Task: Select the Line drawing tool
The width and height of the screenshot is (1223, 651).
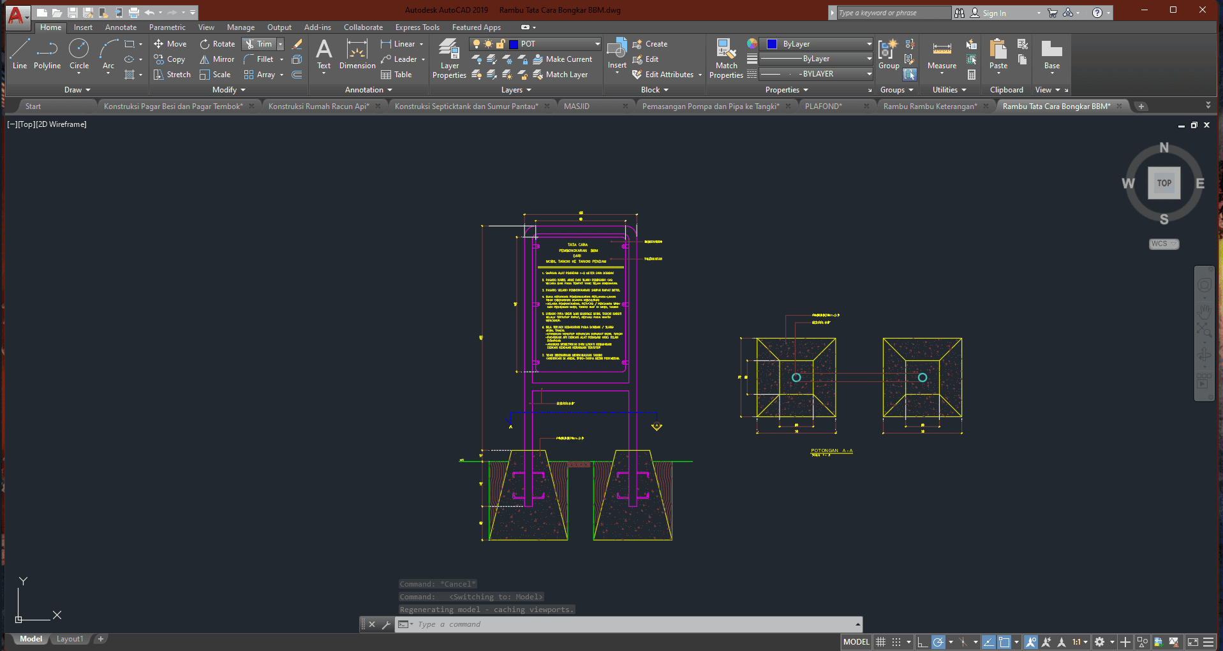Action: 20,54
